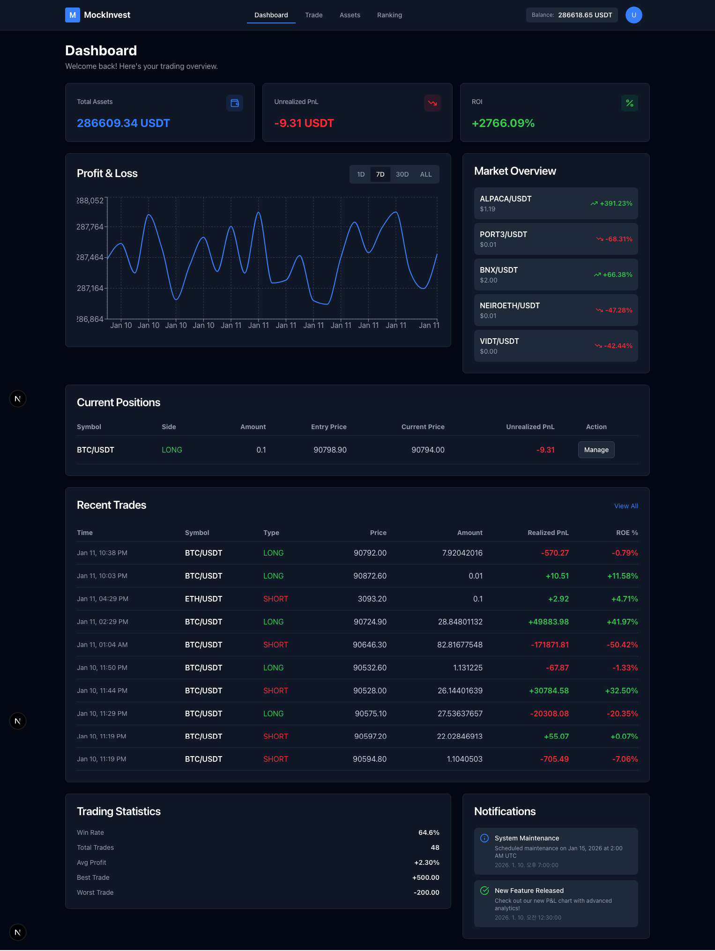Show ALL time profit chart

click(x=425, y=174)
